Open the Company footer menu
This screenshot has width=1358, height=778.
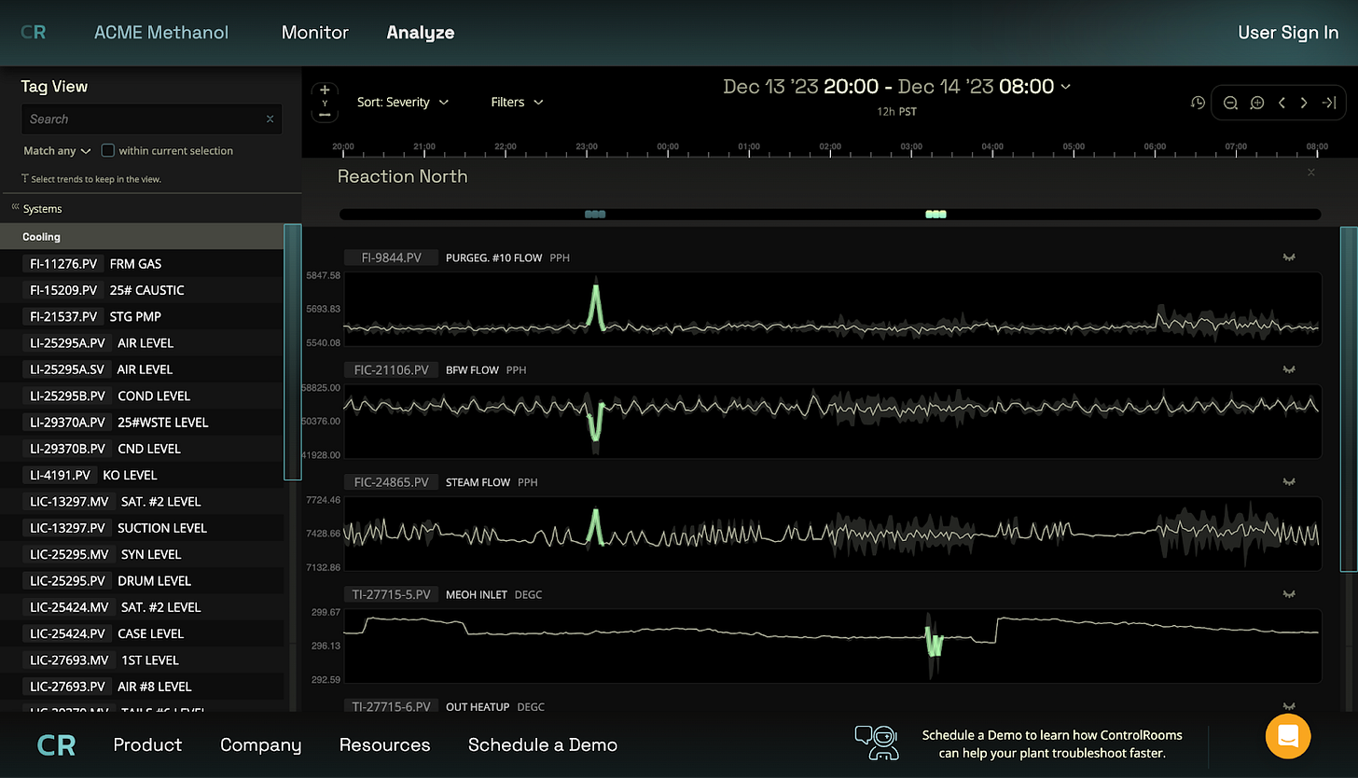[x=260, y=744]
